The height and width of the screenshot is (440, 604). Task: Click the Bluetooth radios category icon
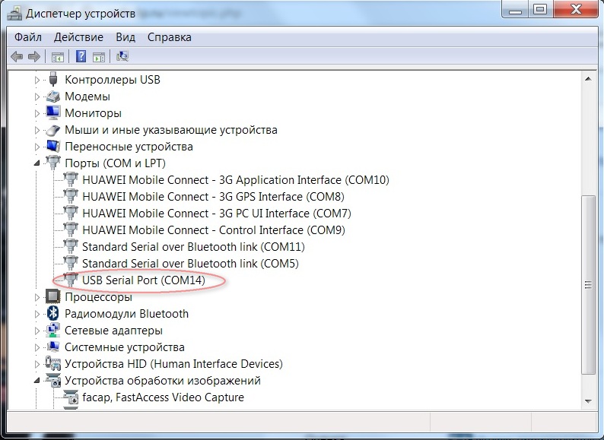[x=53, y=314]
